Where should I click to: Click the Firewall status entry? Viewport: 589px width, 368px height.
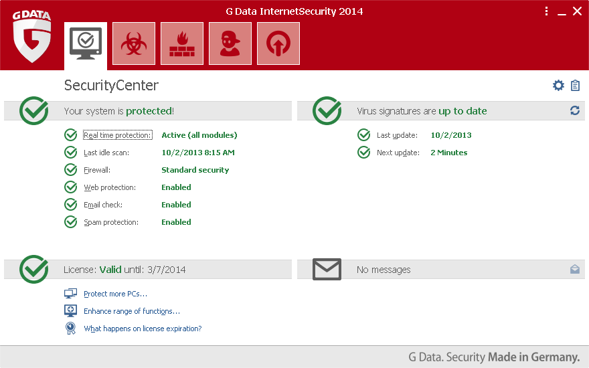(x=97, y=170)
